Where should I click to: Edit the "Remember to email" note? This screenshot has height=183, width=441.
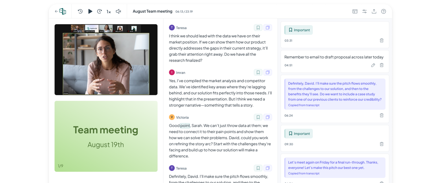pyautogui.click(x=373, y=65)
